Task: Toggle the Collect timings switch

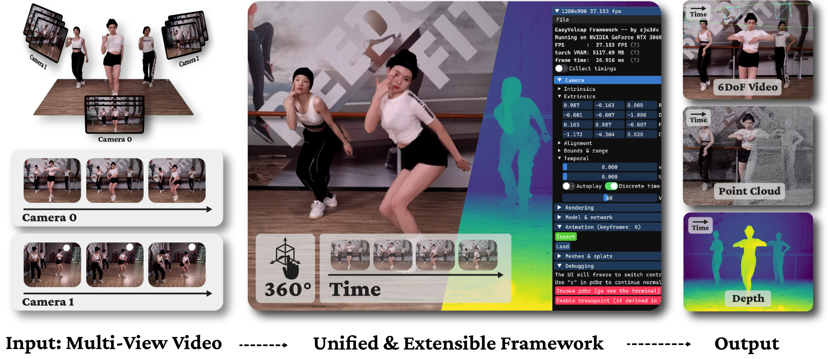Action: (561, 68)
